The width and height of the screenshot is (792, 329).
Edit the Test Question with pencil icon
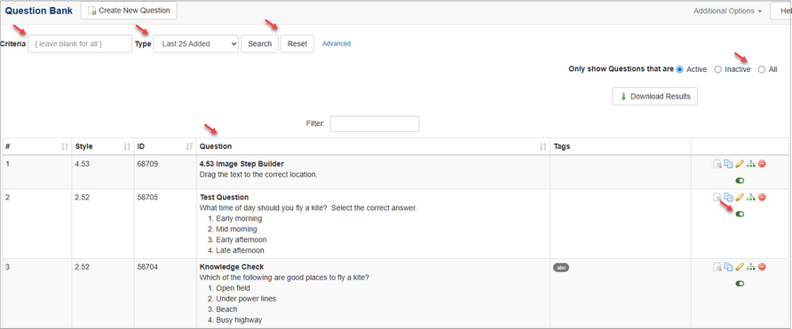pos(740,197)
